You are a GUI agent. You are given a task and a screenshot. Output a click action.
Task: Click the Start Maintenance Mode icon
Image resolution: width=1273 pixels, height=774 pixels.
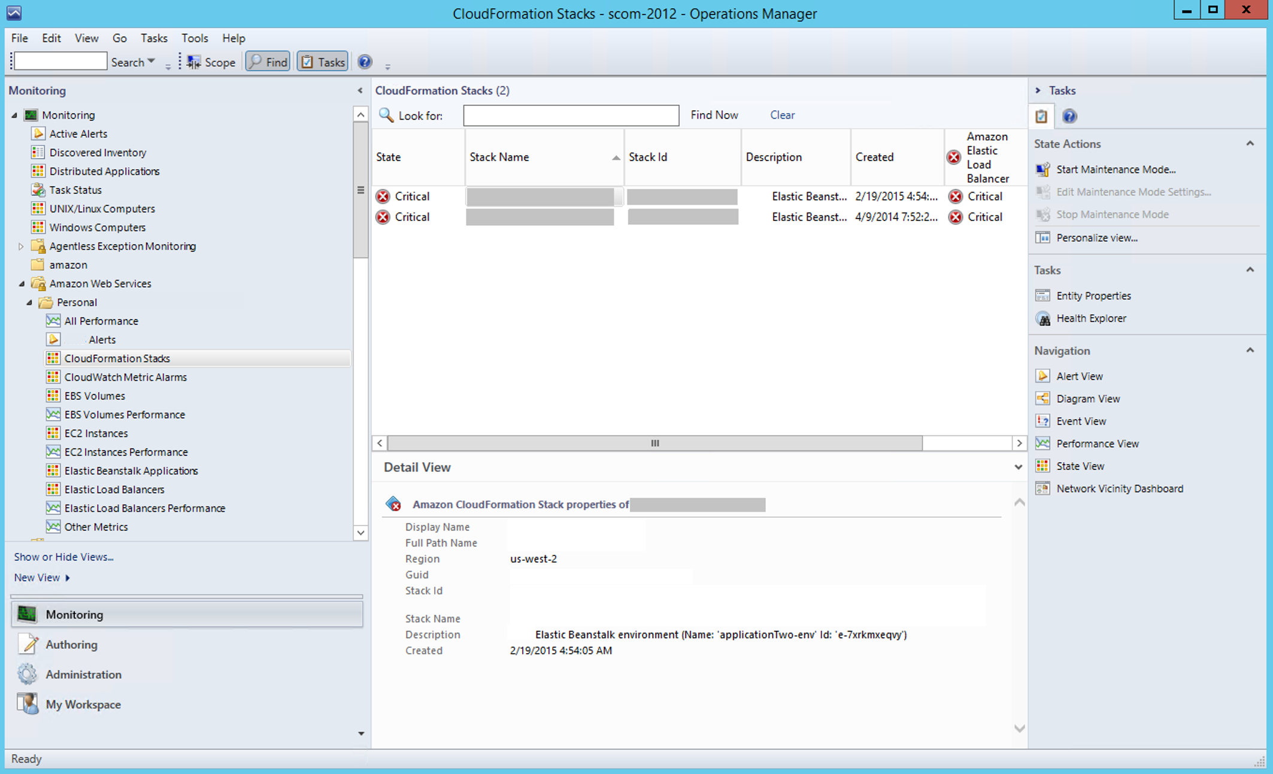pyautogui.click(x=1042, y=169)
